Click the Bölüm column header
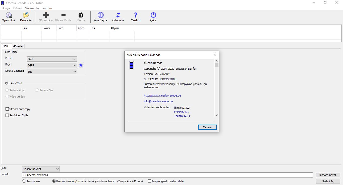 point(49,28)
